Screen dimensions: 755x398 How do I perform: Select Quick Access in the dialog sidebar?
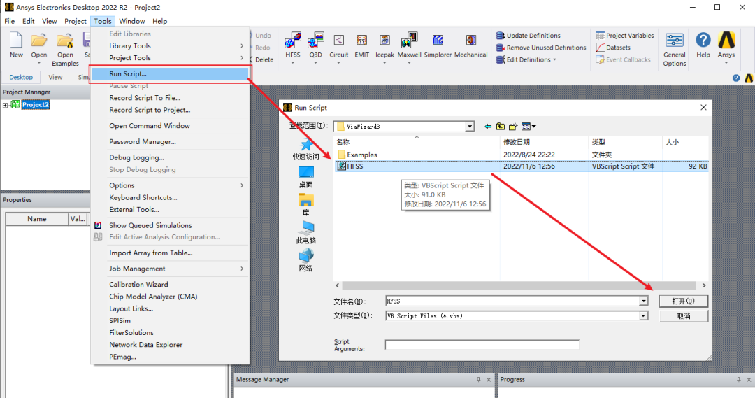[x=305, y=150]
